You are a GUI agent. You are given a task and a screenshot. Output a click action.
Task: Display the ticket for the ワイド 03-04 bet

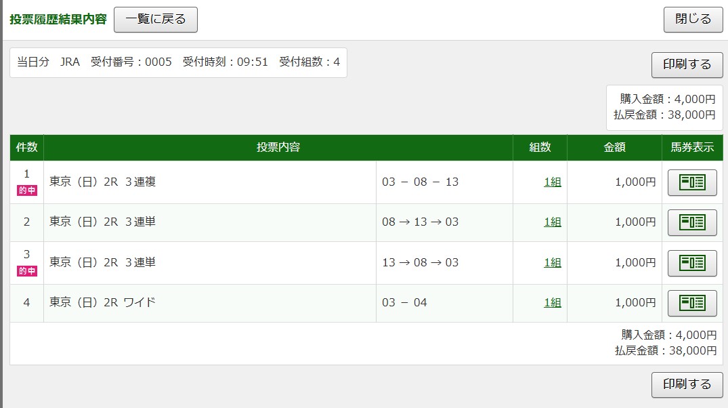(x=692, y=303)
